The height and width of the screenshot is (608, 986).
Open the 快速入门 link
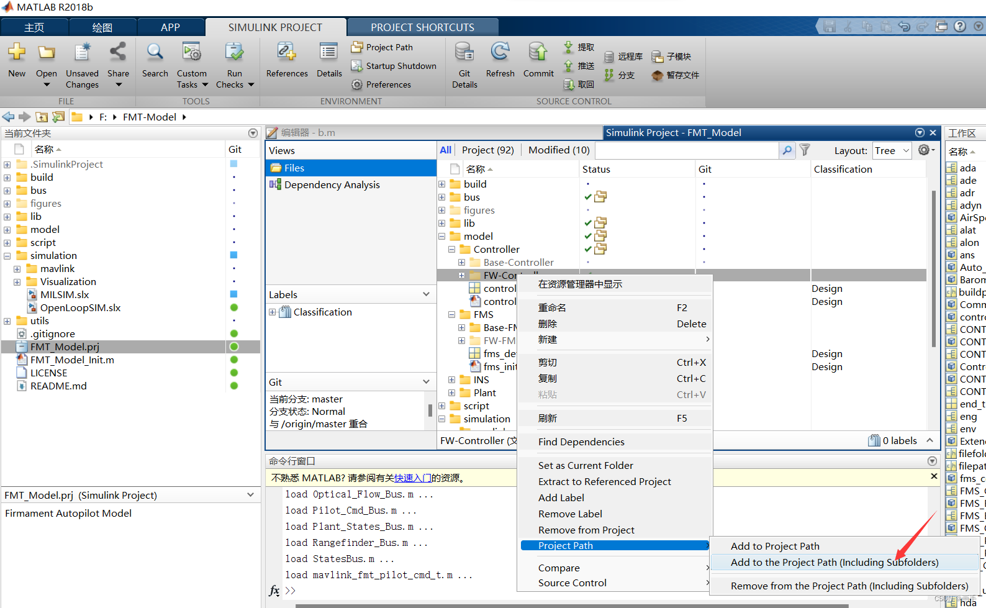coord(413,478)
